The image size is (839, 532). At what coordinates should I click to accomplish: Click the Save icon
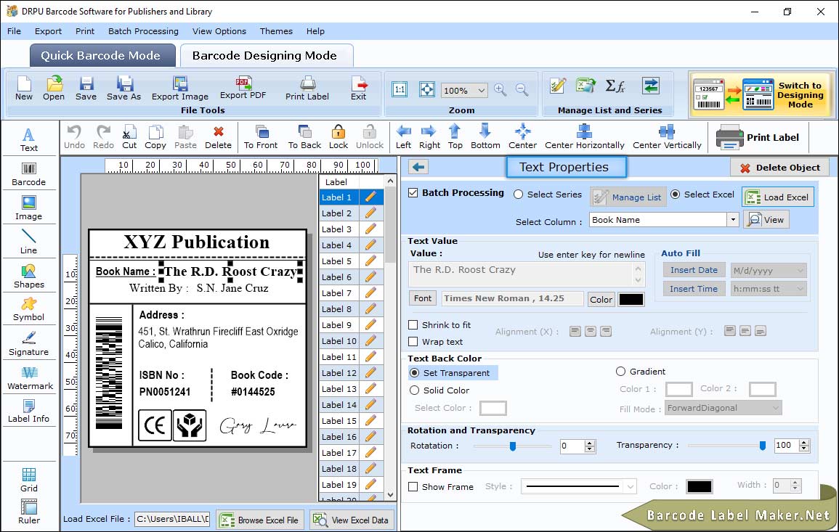pyautogui.click(x=86, y=89)
